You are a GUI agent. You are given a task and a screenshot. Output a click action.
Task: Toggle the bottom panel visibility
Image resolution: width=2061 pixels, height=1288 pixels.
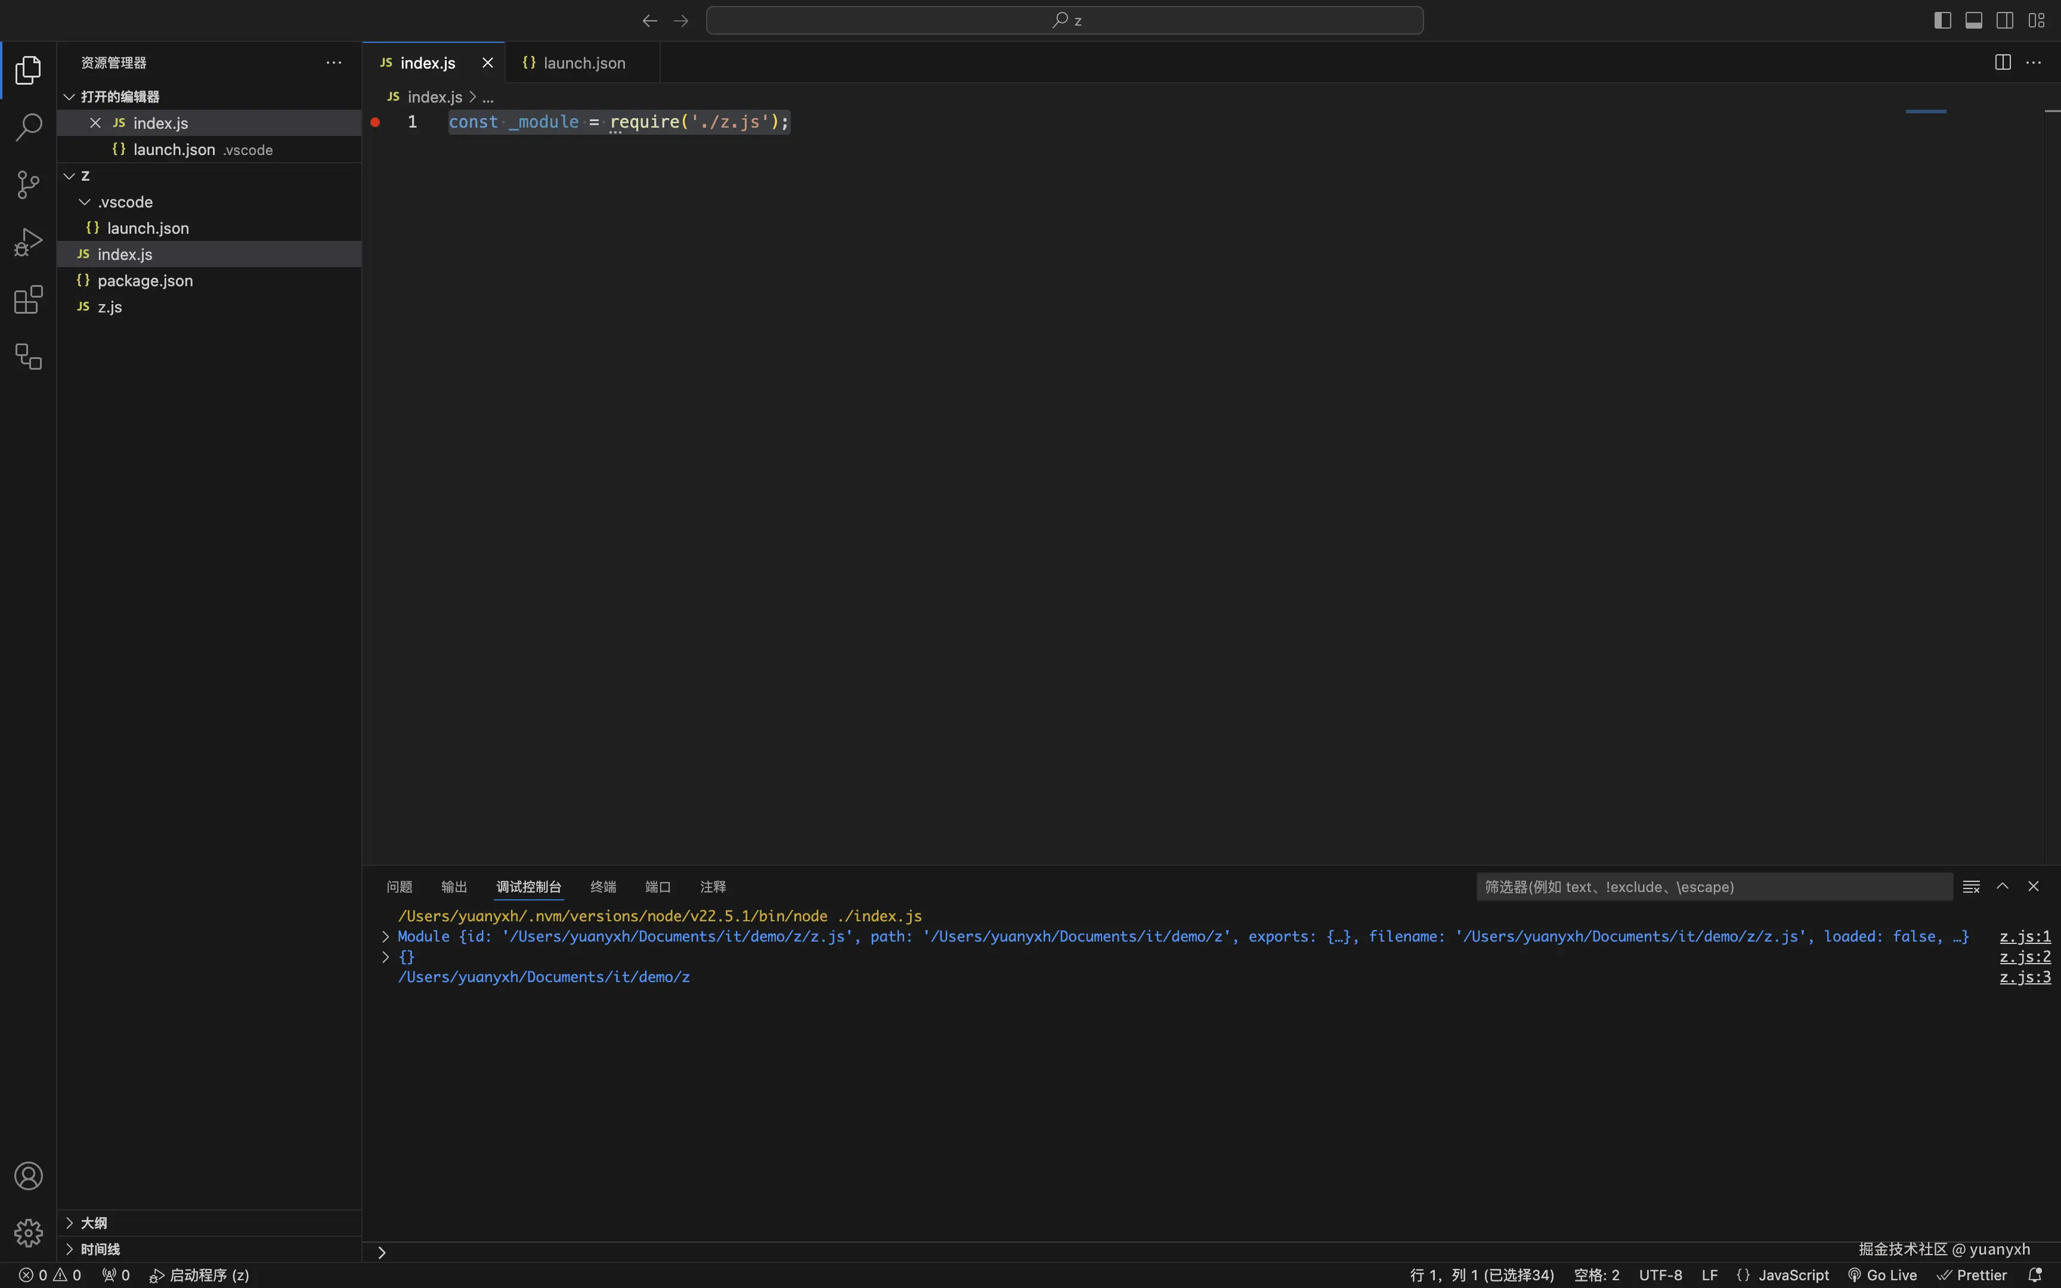[1973, 20]
